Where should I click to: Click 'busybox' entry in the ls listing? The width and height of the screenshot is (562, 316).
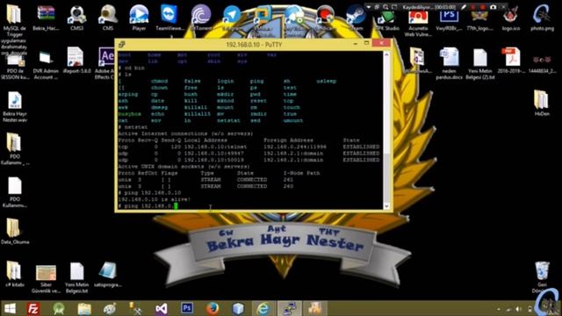click(x=130, y=114)
